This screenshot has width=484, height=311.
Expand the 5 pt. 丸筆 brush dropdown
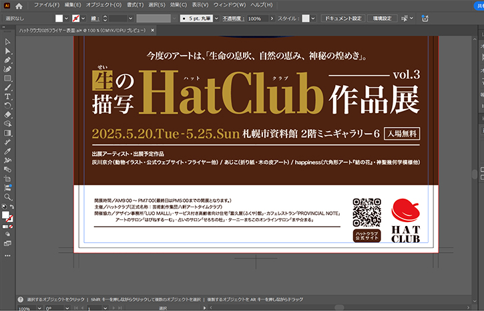click(216, 18)
